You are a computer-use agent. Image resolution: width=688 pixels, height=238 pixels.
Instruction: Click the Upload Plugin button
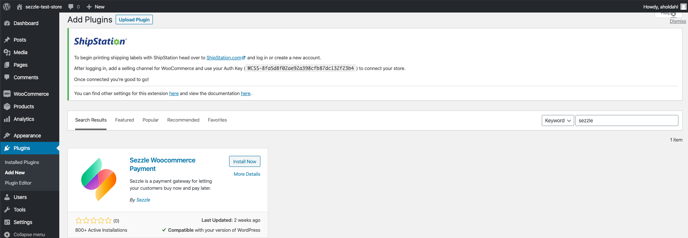pos(134,20)
